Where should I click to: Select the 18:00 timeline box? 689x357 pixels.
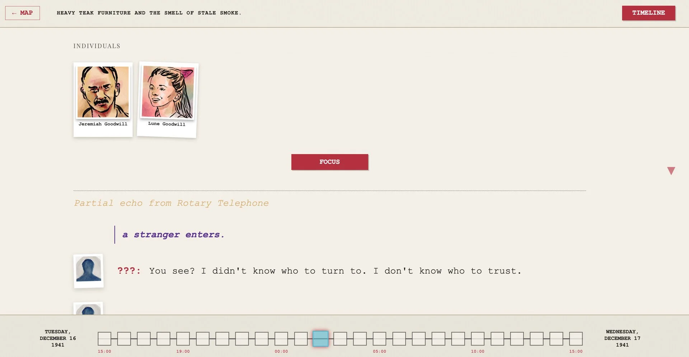click(x=163, y=339)
